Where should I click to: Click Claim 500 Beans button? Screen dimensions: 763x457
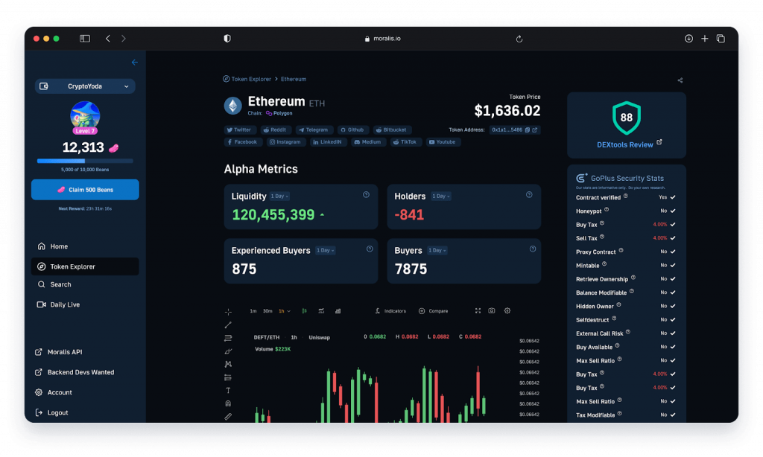pos(85,190)
